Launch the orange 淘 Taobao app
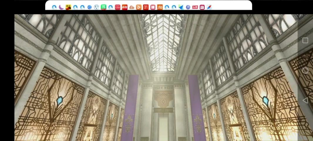This screenshot has height=141, width=313. point(160,7)
